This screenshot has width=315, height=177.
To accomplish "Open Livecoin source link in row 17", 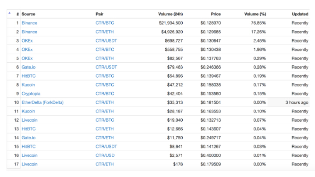I will (x=29, y=164).
